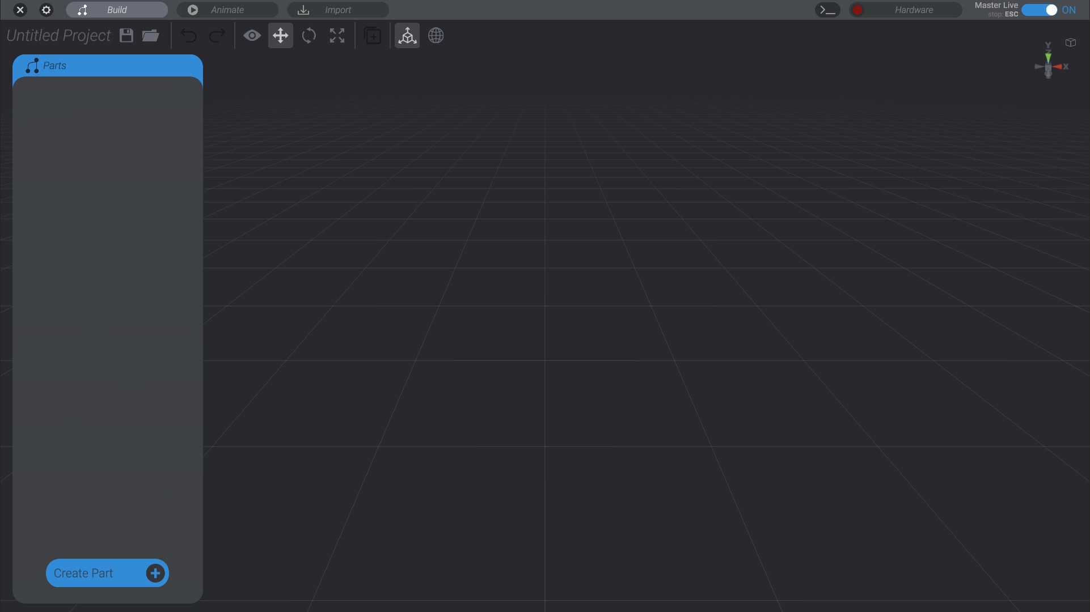Switch to the Animate tab
Viewport: 1090px width, 612px height.
[x=227, y=10]
